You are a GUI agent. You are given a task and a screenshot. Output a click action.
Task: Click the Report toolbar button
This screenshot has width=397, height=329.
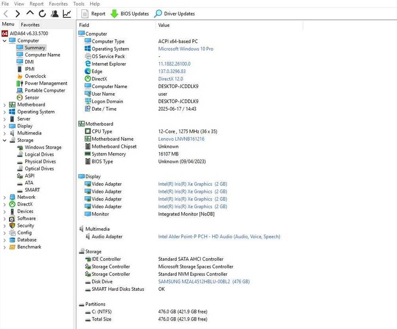pyautogui.click(x=93, y=14)
